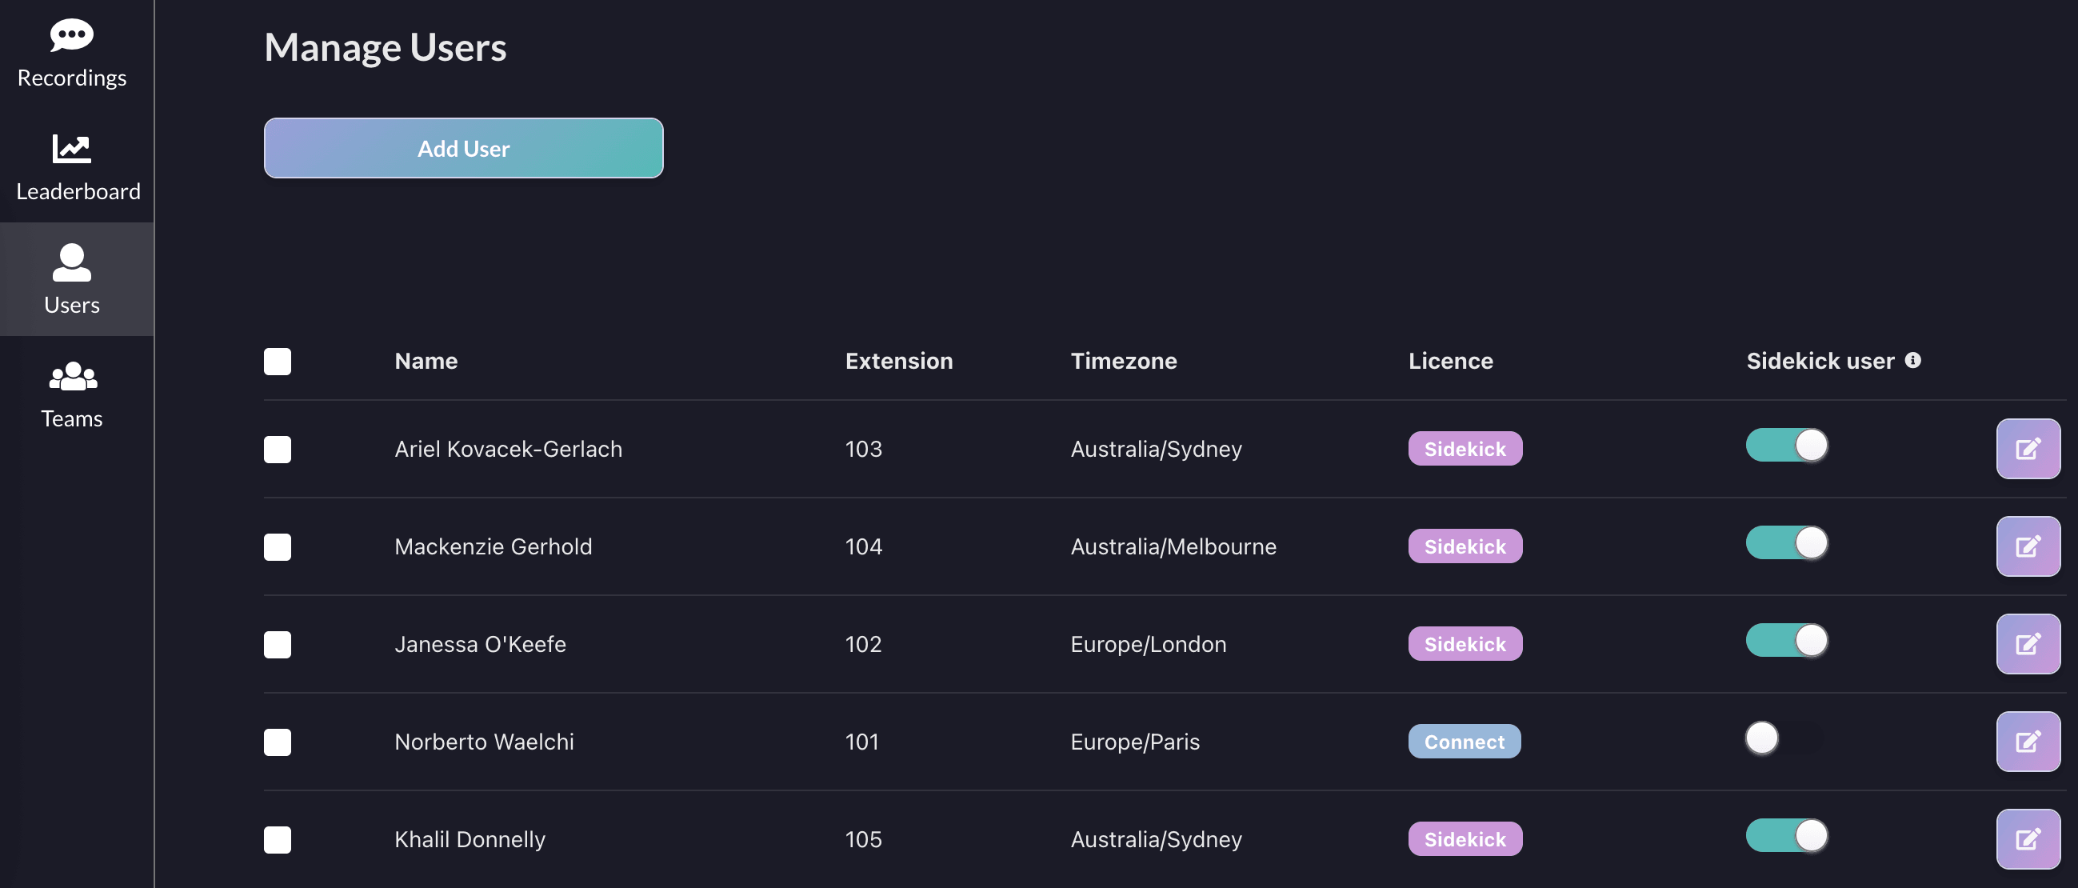Turn off Janessa O'Keefe's Sidekick toggle

(1786, 640)
